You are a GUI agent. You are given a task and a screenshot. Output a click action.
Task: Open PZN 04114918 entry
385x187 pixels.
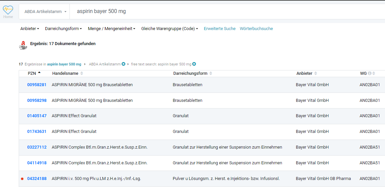point(37,163)
